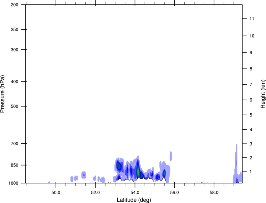Screen dimensions: 266x203
Task: Click the 2 km height label
Action: pos(251,158)
